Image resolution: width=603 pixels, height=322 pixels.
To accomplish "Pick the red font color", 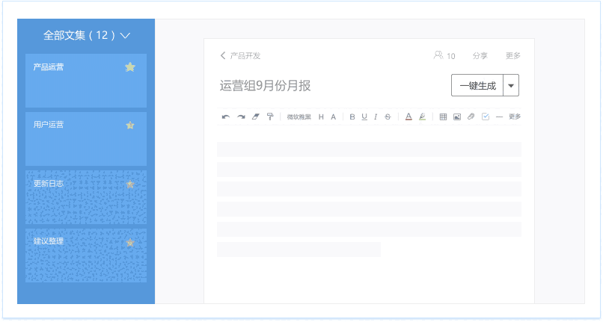I will [x=408, y=117].
